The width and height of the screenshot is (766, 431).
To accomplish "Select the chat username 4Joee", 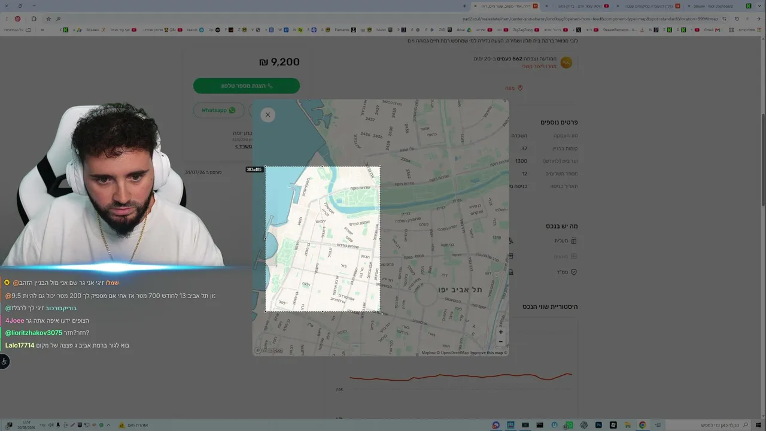I will tap(14, 320).
